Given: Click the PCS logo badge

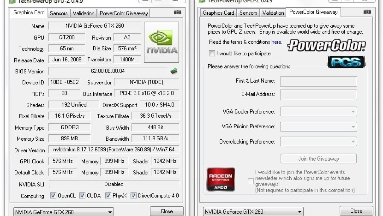Looking at the screenshot, I should (346, 62).
